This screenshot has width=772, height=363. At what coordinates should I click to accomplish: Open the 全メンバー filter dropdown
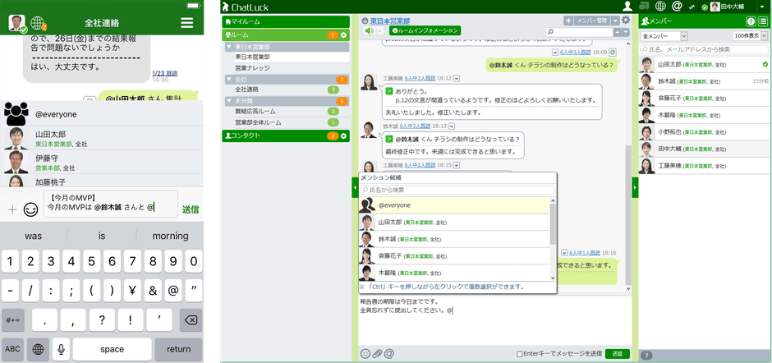[x=664, y=36]
